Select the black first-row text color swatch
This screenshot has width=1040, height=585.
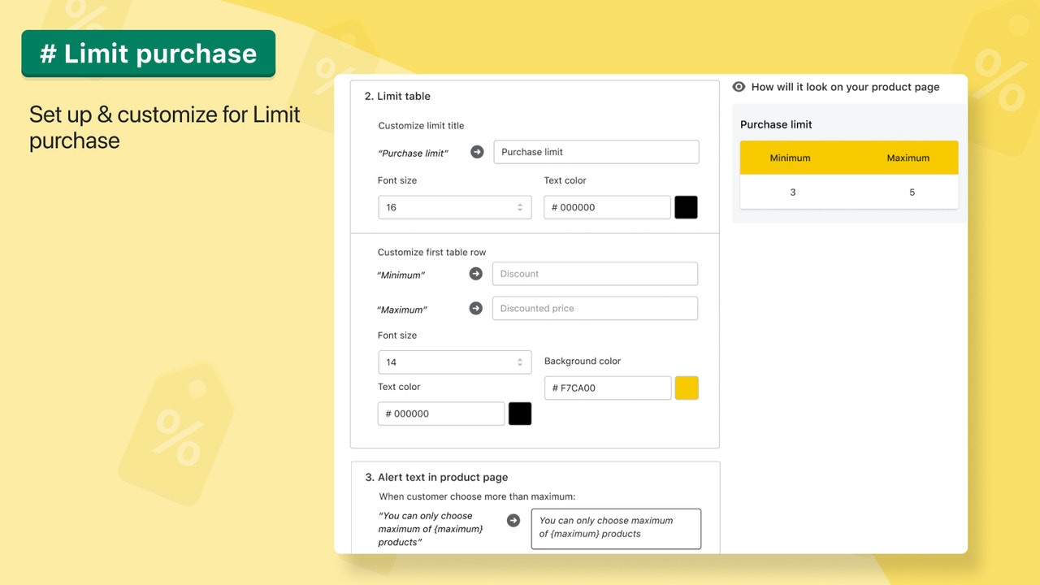[x=519, y=414]
